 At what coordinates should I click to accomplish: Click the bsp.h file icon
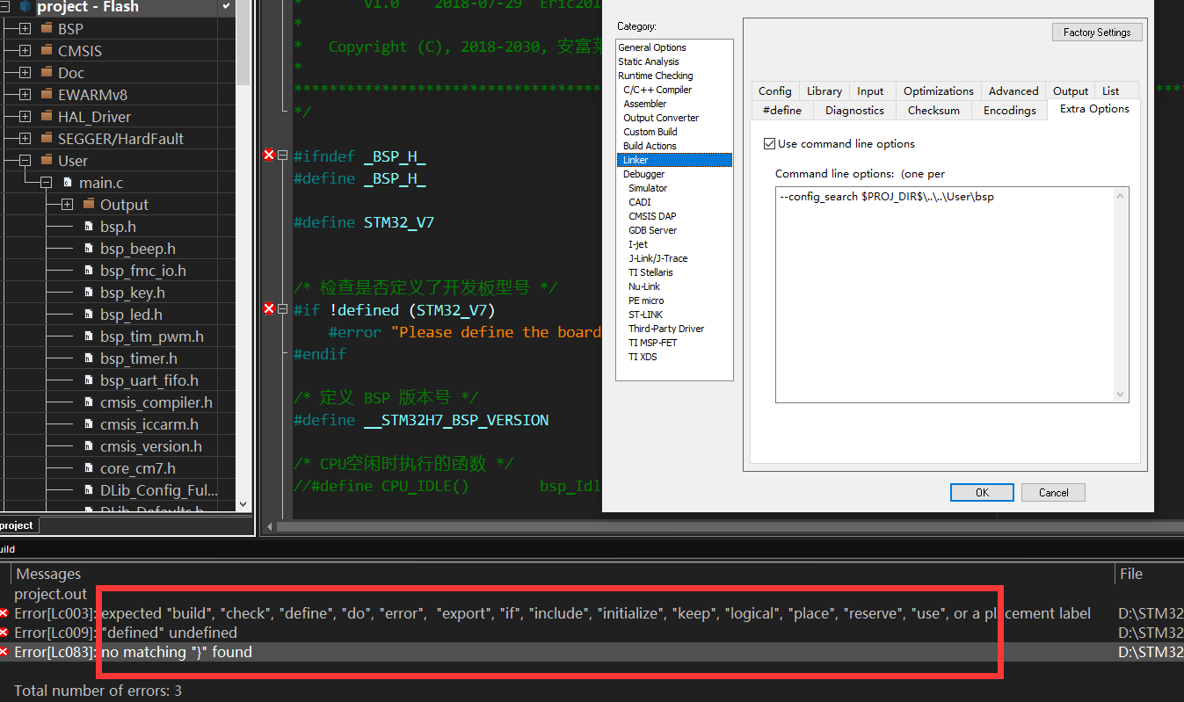coord(89,227)
